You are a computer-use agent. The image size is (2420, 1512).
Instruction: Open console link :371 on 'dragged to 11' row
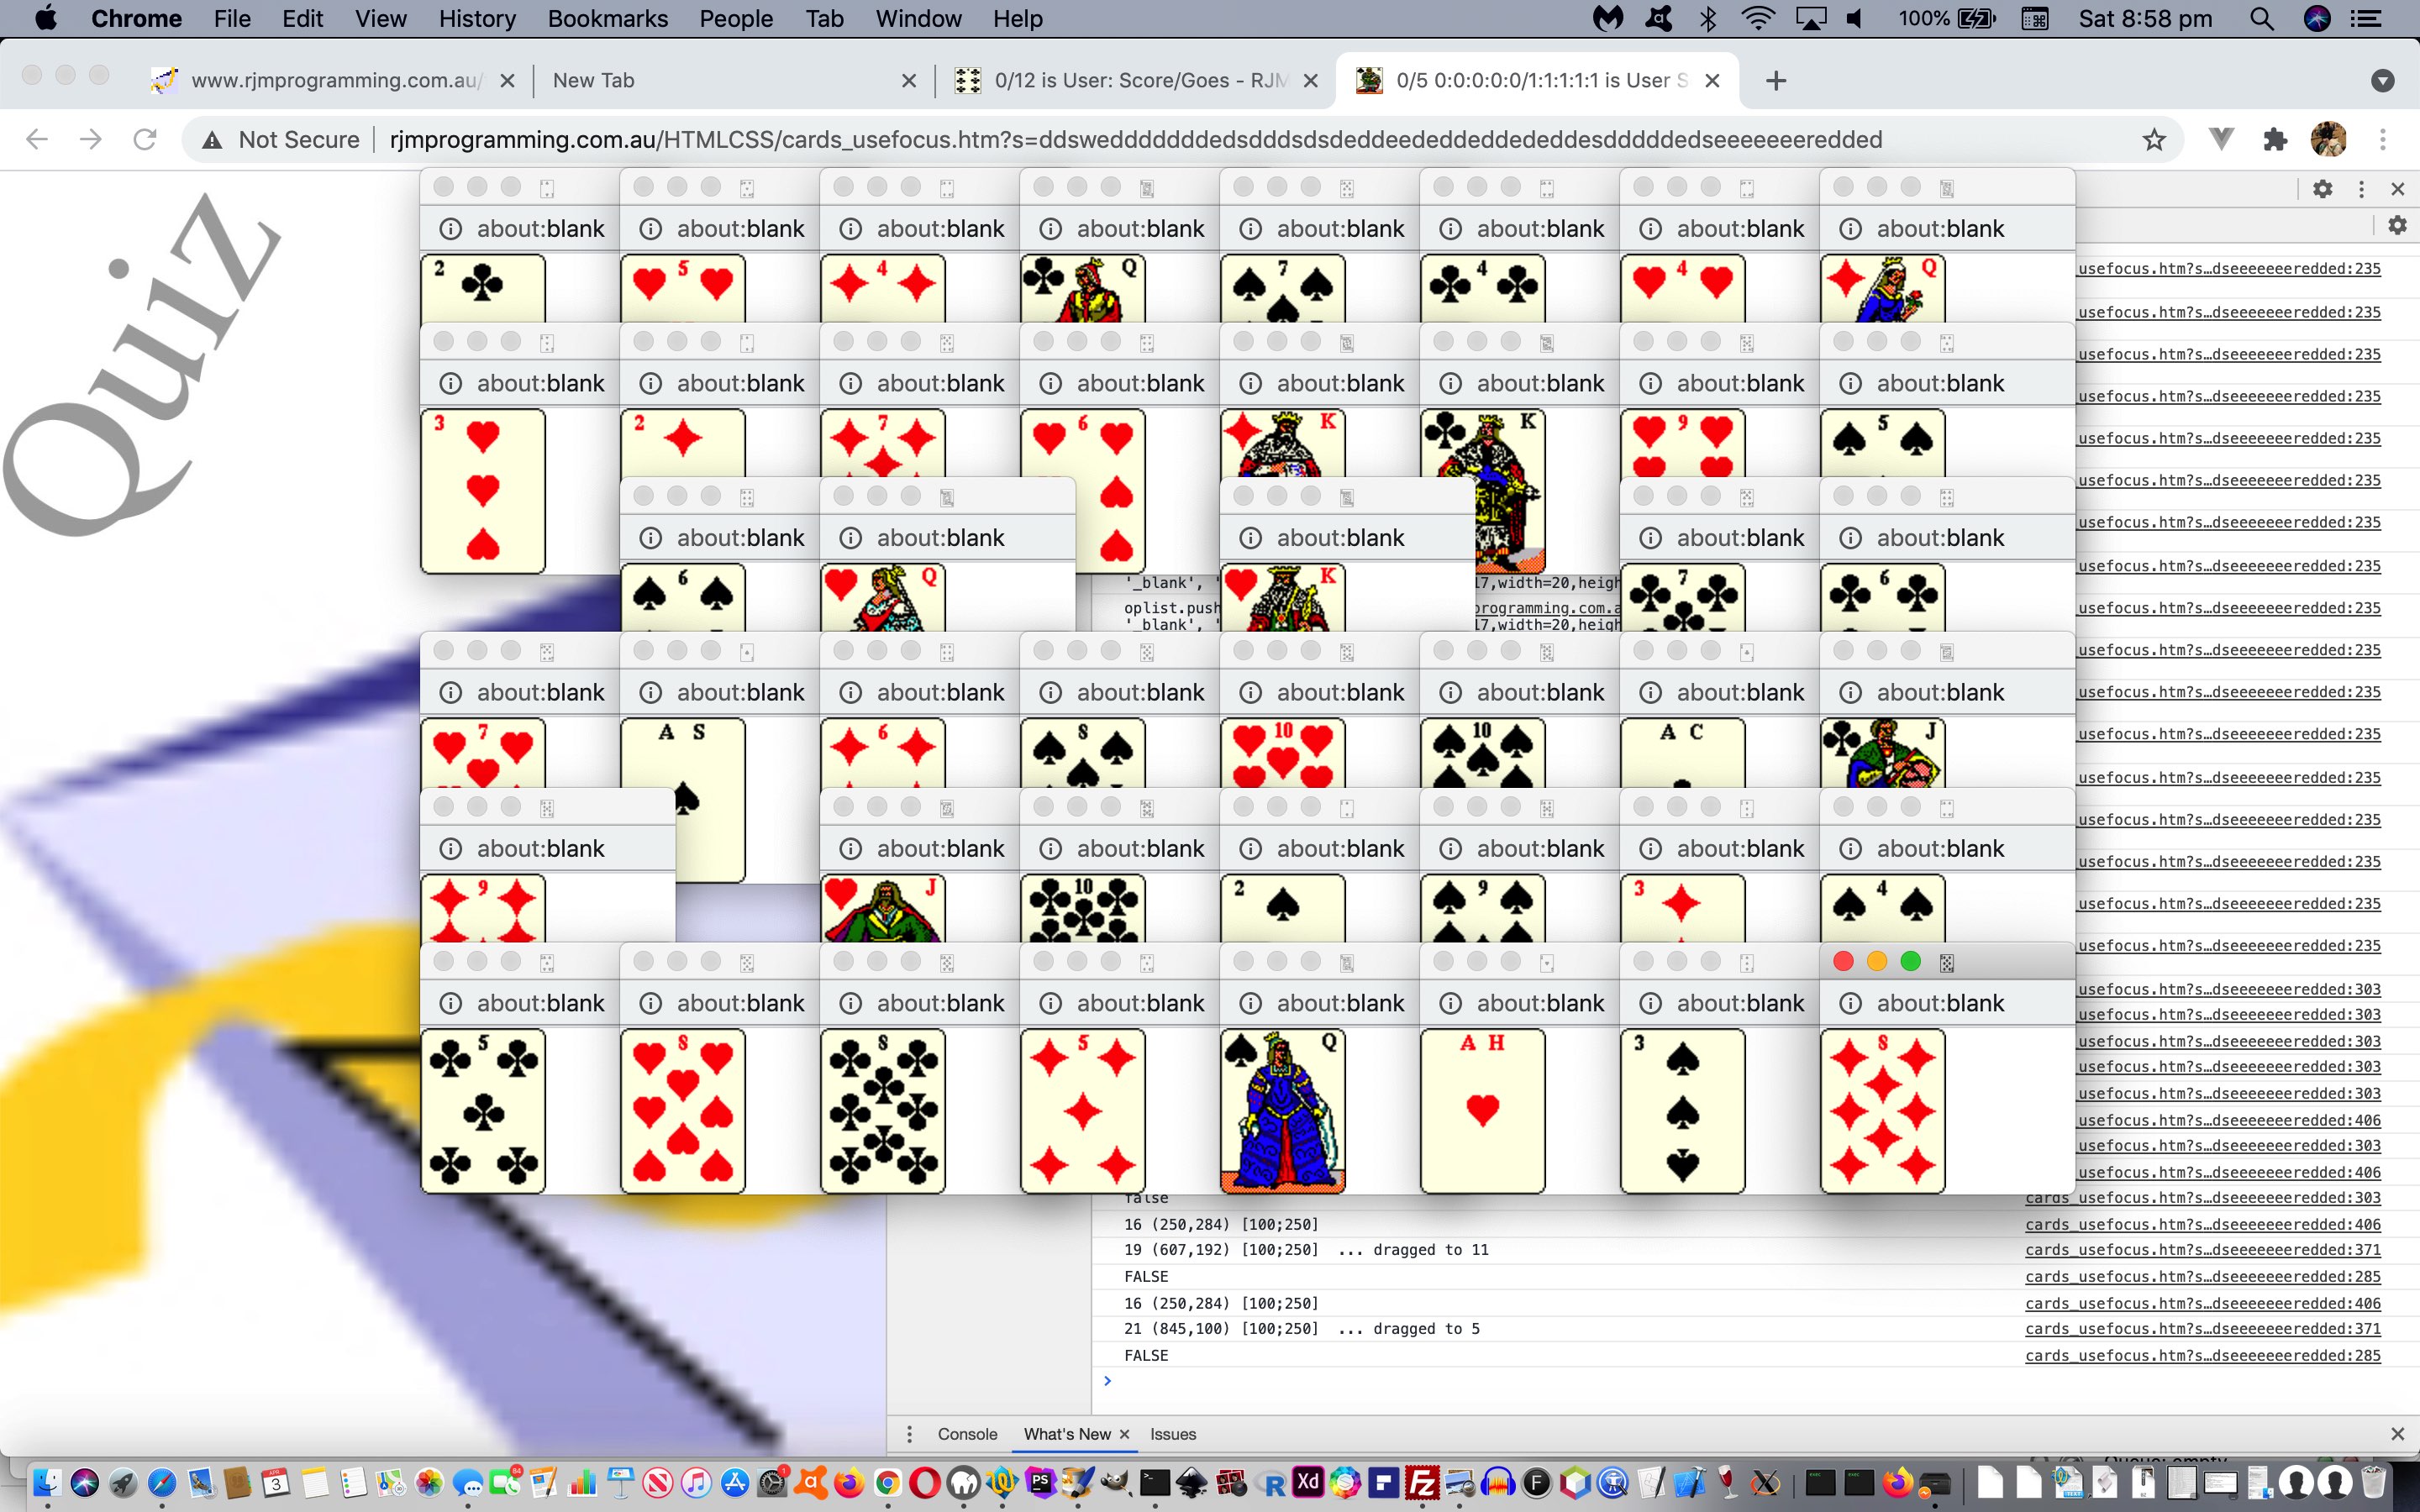point(2203,1250)
